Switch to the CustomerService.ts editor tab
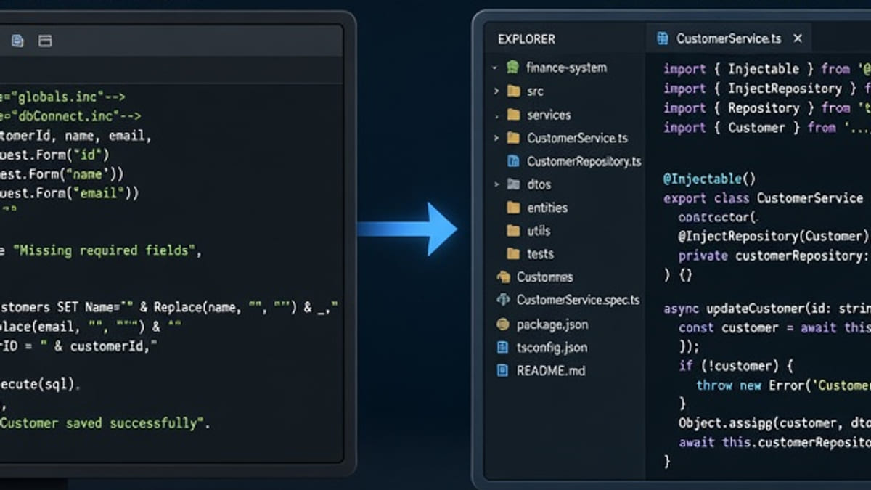The height and width of the screenshot is (490, 871). (x=729, y=38)
